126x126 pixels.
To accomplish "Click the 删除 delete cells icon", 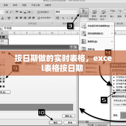I will (119, 11).
